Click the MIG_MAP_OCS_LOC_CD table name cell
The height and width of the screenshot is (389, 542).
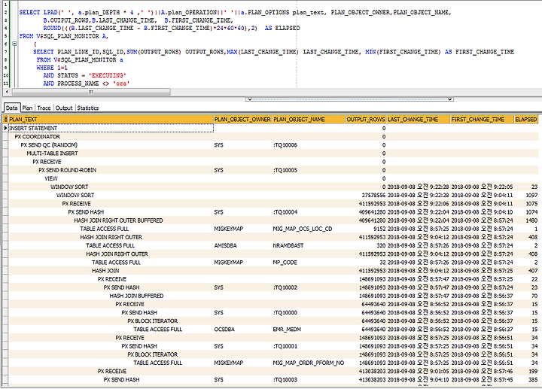[309, 229]
